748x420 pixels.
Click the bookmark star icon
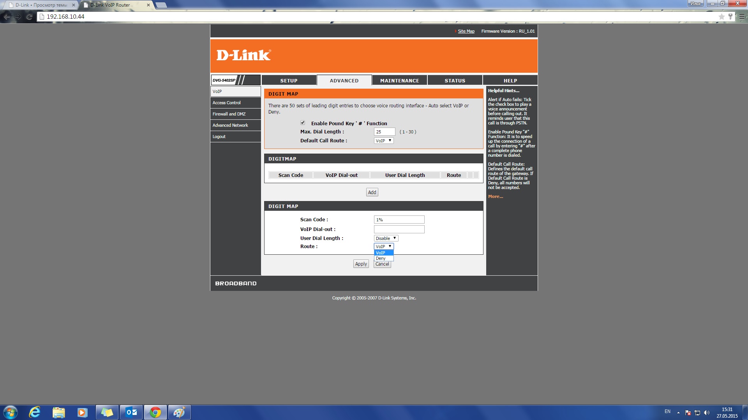721,17
